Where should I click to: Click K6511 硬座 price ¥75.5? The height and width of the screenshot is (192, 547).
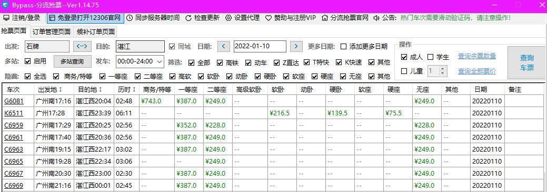394,113
